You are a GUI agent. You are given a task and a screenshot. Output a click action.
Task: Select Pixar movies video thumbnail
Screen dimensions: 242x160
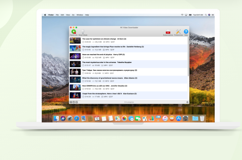click(75, 49)
